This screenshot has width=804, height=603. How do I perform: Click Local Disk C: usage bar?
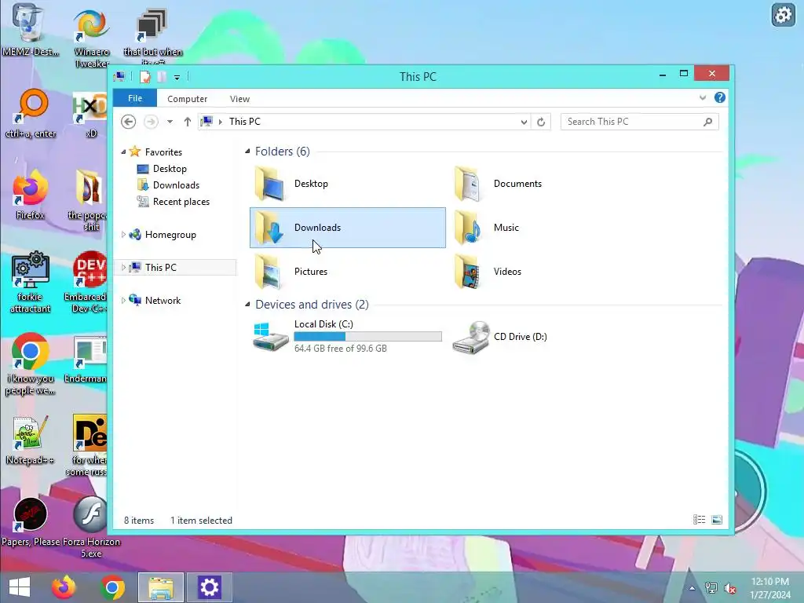click(367, 336)
